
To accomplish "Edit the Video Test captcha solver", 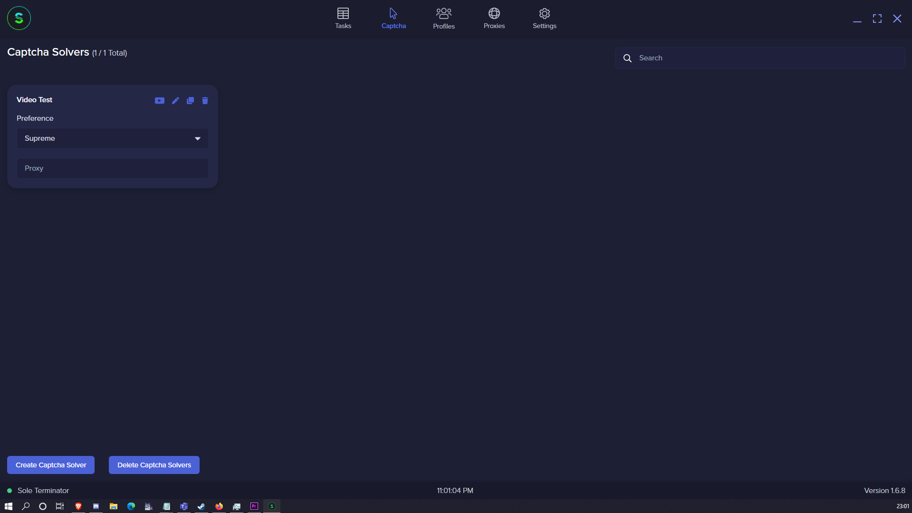I will click(x=175, y=100).
